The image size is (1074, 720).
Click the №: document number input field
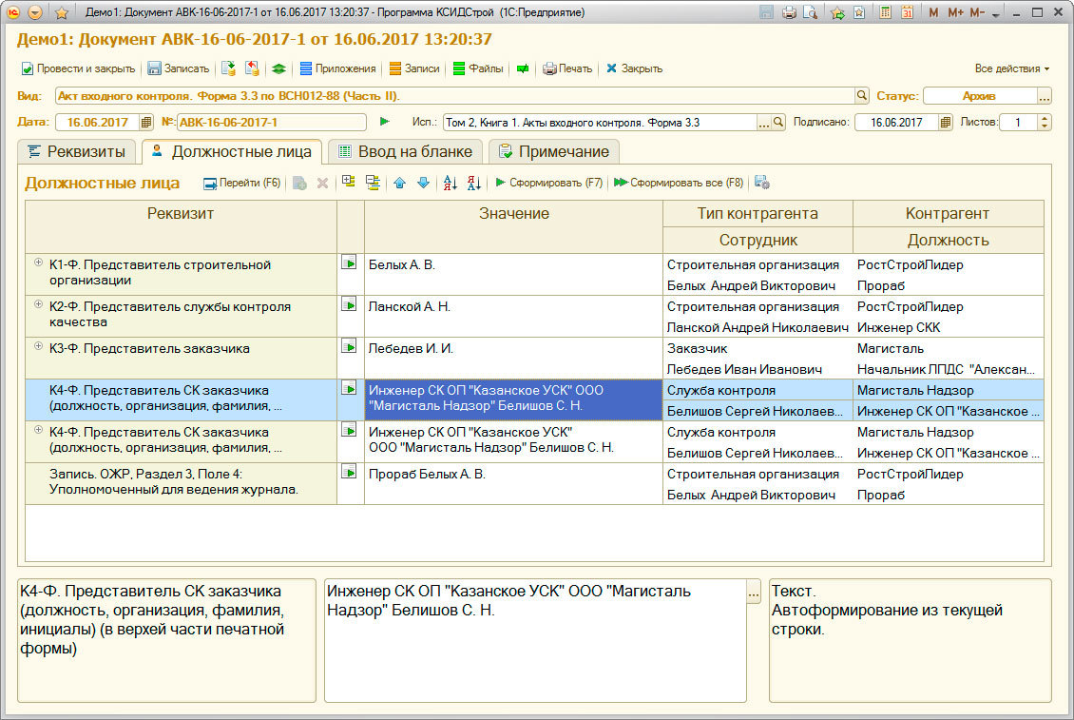[271, 122]
